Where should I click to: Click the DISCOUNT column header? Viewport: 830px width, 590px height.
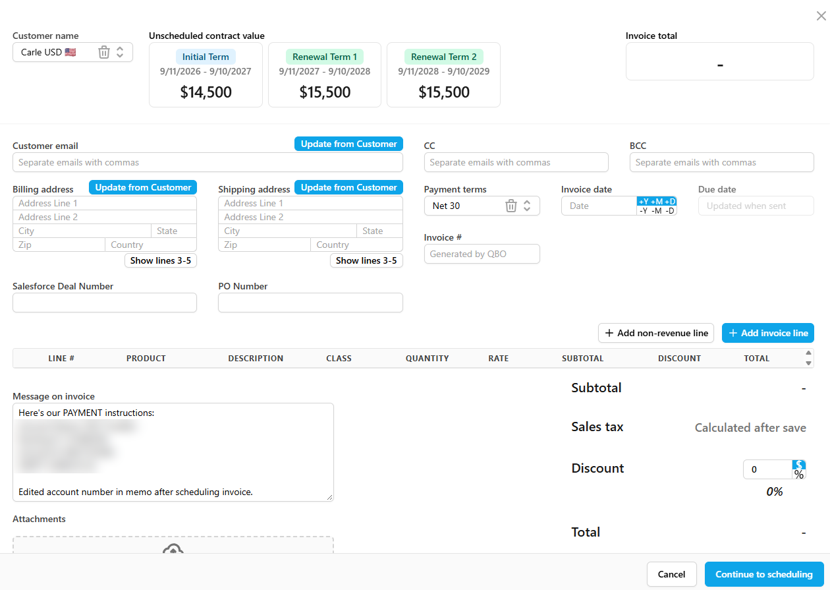pos(679,359)
